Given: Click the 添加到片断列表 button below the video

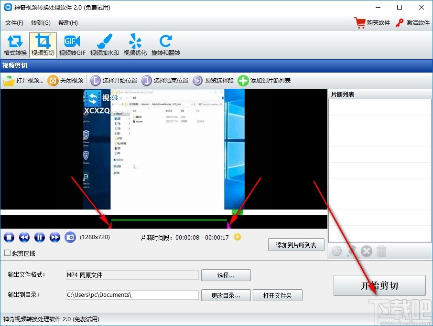Looking at the screenshot, I should pyautogui.click(x=296, y=245).
